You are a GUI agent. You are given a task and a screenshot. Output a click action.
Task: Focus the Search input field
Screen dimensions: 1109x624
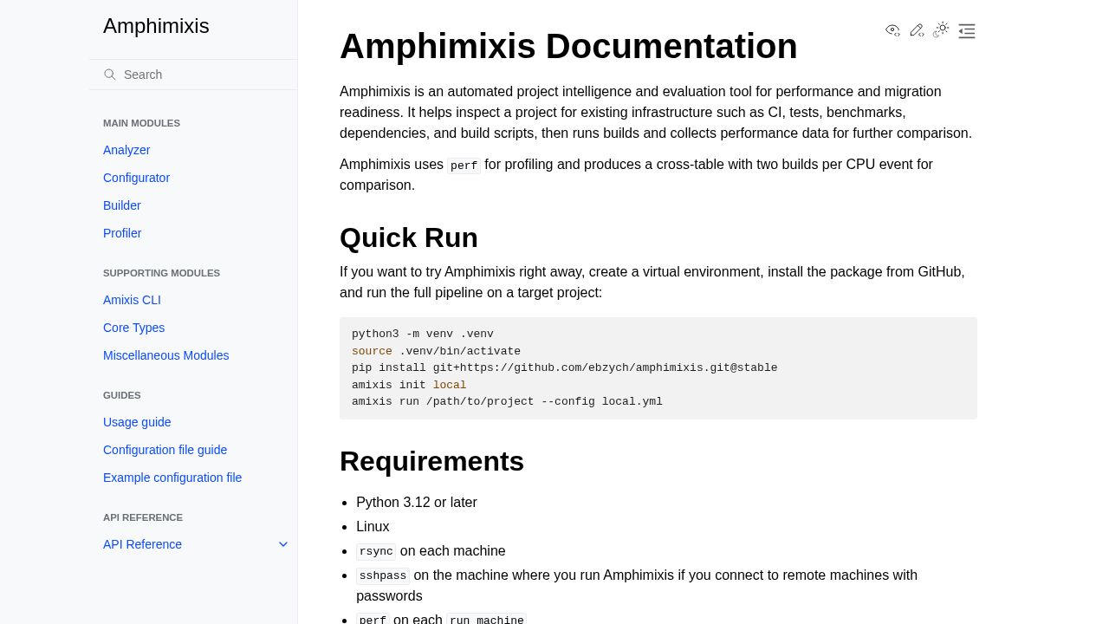pyautogui.click(x=193, y=75)
